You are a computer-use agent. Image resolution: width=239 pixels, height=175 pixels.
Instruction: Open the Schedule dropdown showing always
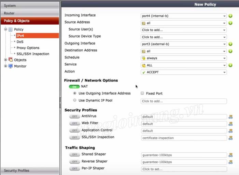184,58
